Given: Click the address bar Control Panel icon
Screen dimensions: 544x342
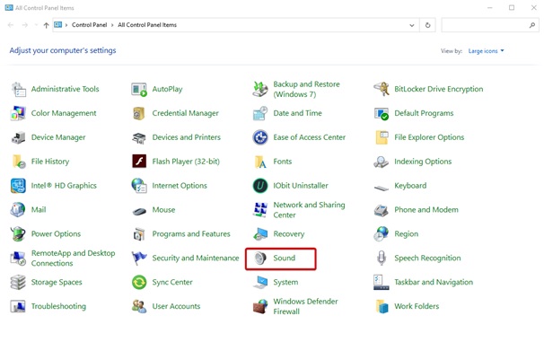Looking at the screenshot, I should point(58,24).
